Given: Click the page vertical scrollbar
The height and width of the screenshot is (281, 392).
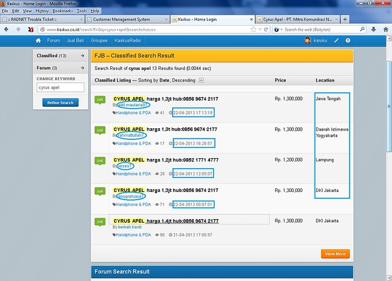Looking at the screenshot, I should (x=388, y=153).
